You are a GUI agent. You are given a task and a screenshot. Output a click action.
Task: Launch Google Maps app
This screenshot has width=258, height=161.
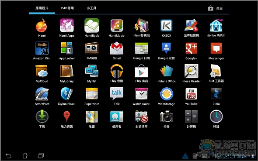[92, 119]
